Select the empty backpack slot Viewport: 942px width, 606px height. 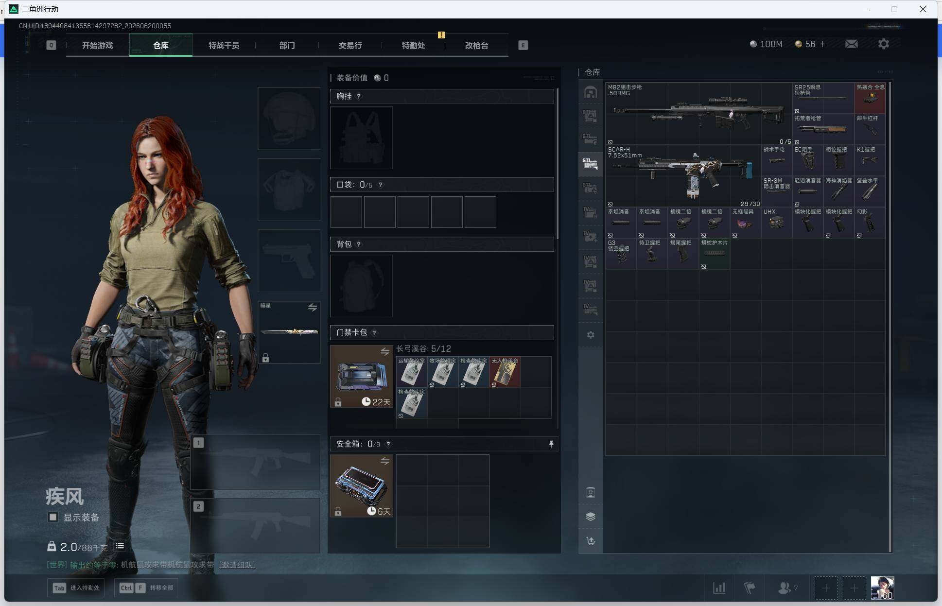coord(361,286)
